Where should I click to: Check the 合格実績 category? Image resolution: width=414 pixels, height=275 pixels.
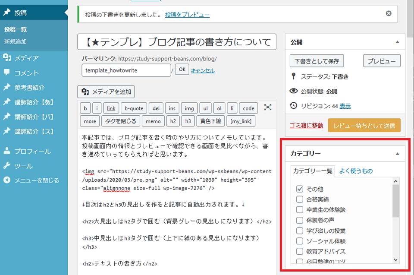pyautogui.click(x=300, y=199)
